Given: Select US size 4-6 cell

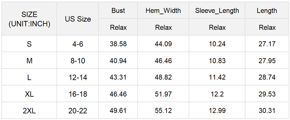Looking at the screenshot, I should coord(78,44).
